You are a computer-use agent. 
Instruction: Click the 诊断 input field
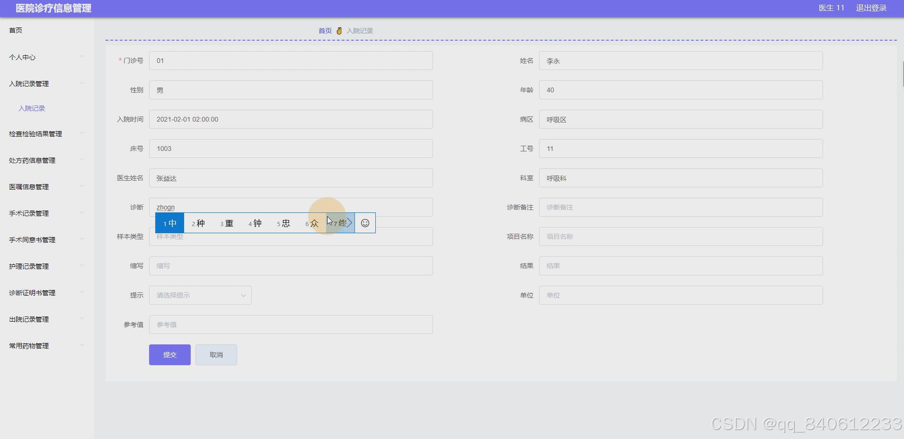[291, 207]
